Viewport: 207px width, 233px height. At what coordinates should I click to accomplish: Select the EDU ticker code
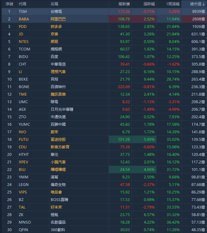pos(23,147)
